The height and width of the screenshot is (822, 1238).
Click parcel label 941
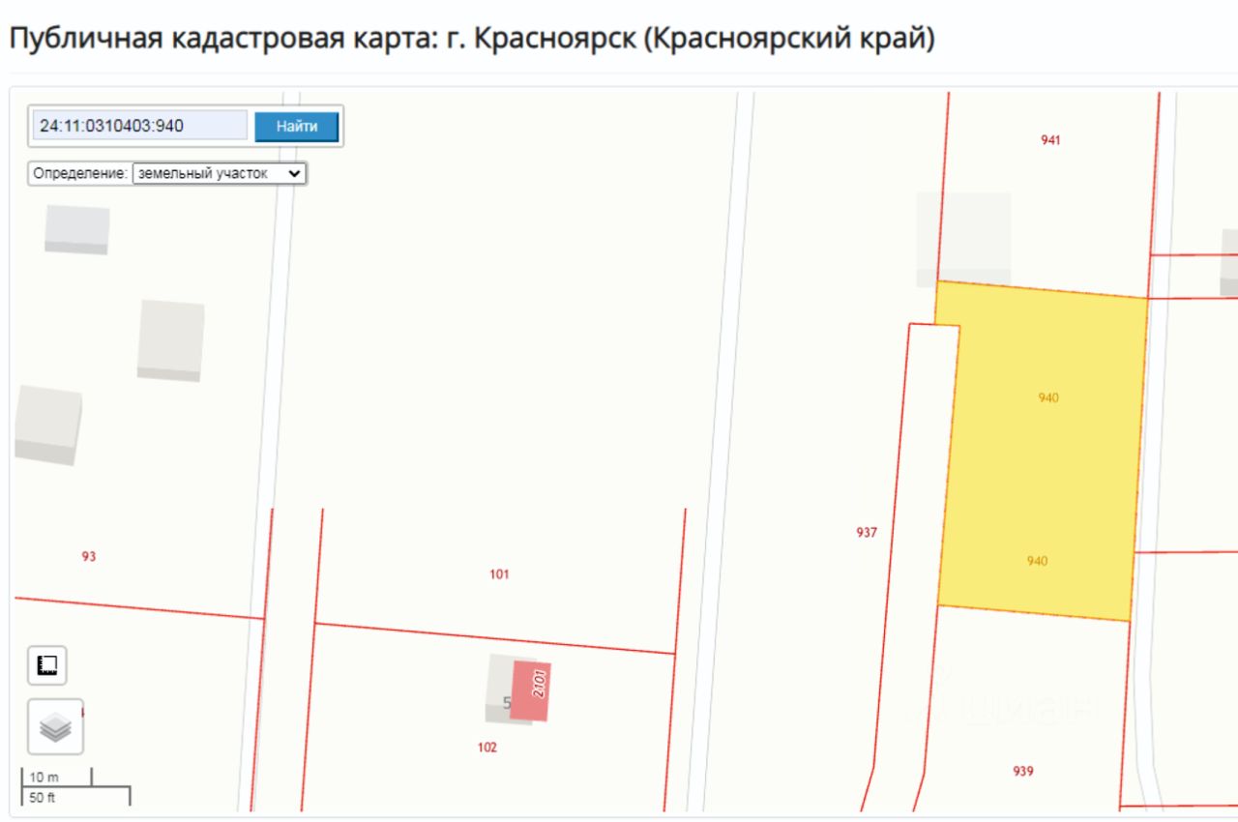coord(1050,140)
